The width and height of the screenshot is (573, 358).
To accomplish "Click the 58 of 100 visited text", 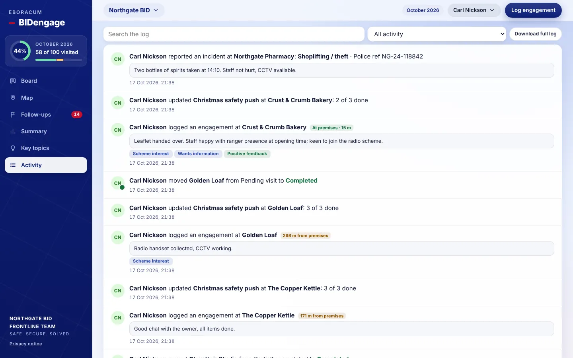I will click(x=57, y=52).
